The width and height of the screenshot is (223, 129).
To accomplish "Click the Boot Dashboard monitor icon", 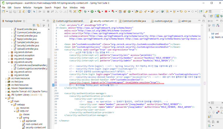I will [x=29, y=12].
